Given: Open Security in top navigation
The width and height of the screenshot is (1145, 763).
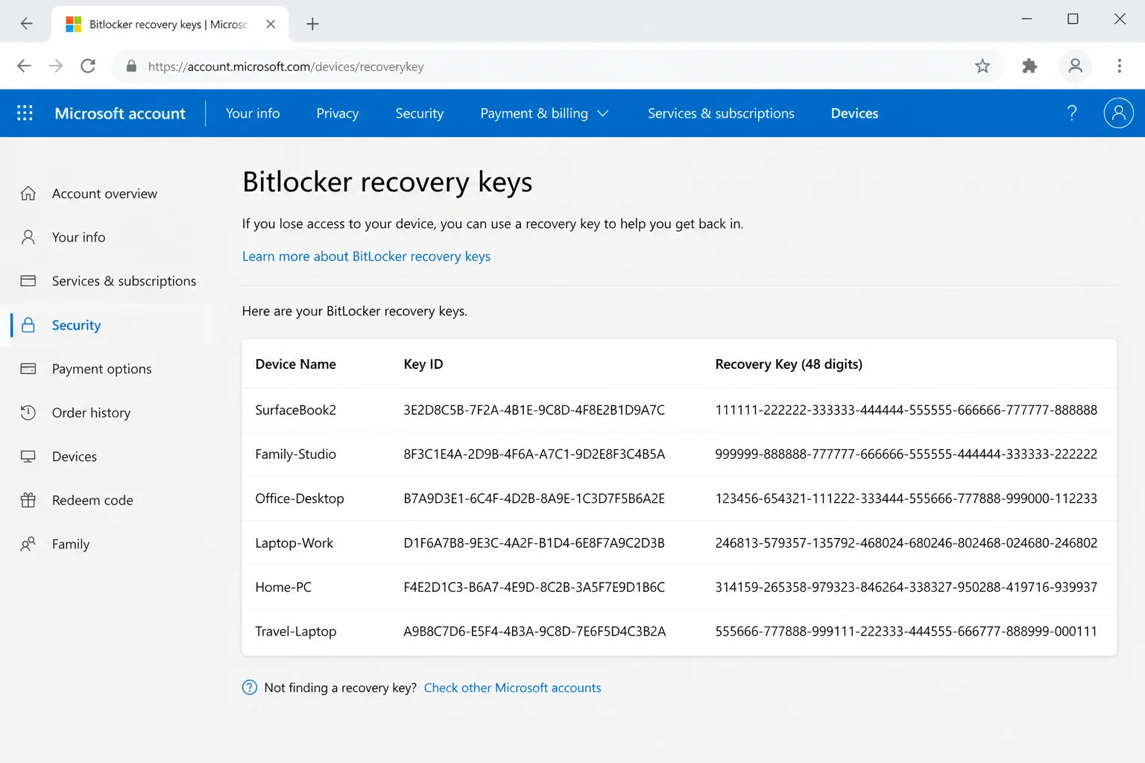Looking at the screenshot, I should pyautogui.click(x=420, y=113).
